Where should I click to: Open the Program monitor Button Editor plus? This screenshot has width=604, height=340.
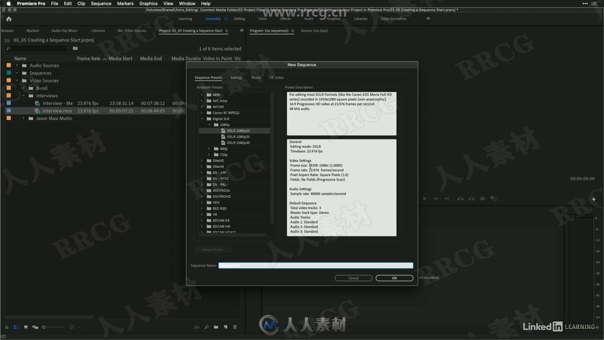[593, 199]
